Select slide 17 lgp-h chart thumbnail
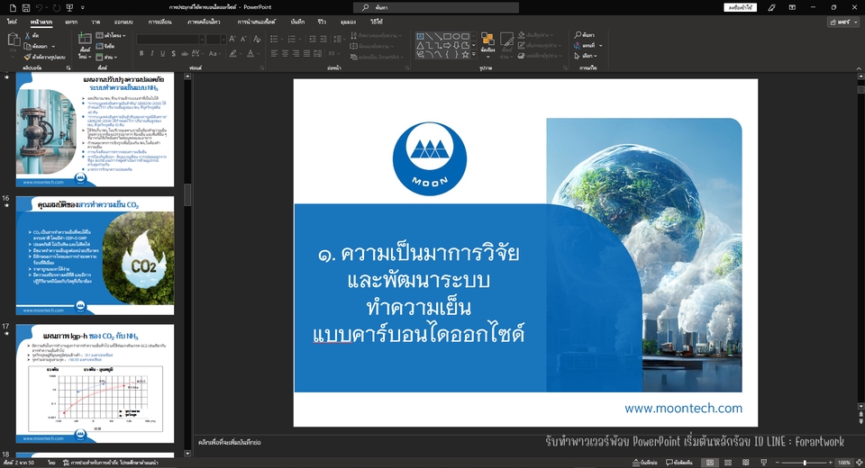865x468 pixels. [95, 383]
